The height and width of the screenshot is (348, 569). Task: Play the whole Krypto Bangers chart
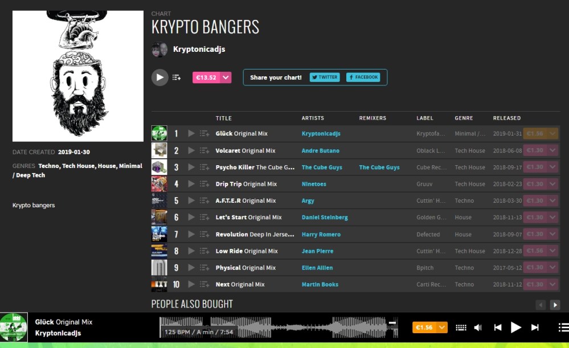pos(159,77)
